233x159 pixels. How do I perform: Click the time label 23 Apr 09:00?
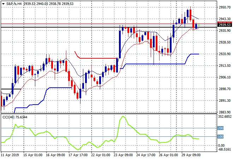coord(123,155)
